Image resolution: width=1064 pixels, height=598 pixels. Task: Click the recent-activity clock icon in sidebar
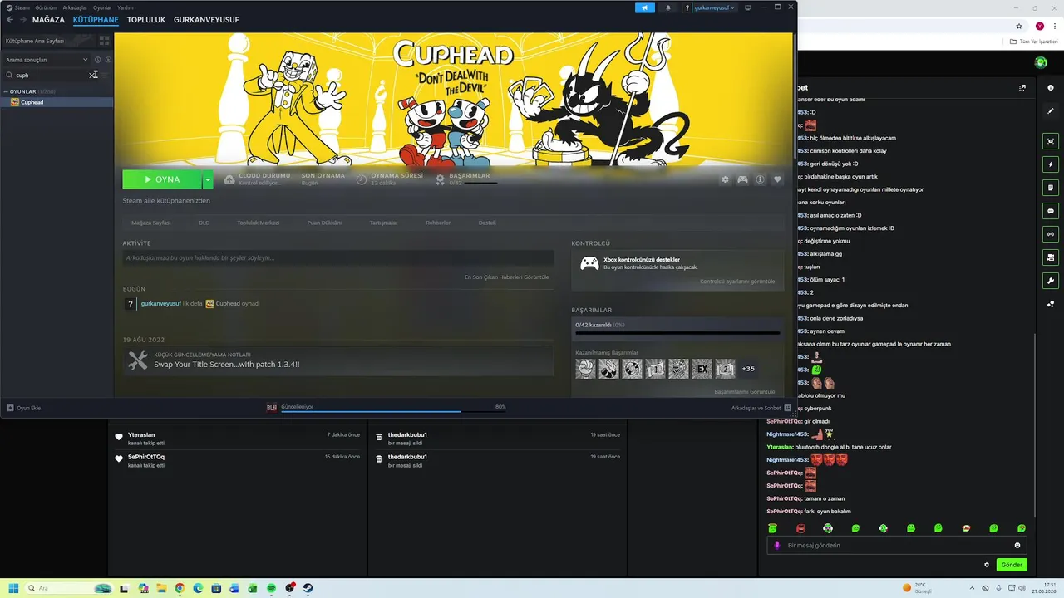pos(97,60)
